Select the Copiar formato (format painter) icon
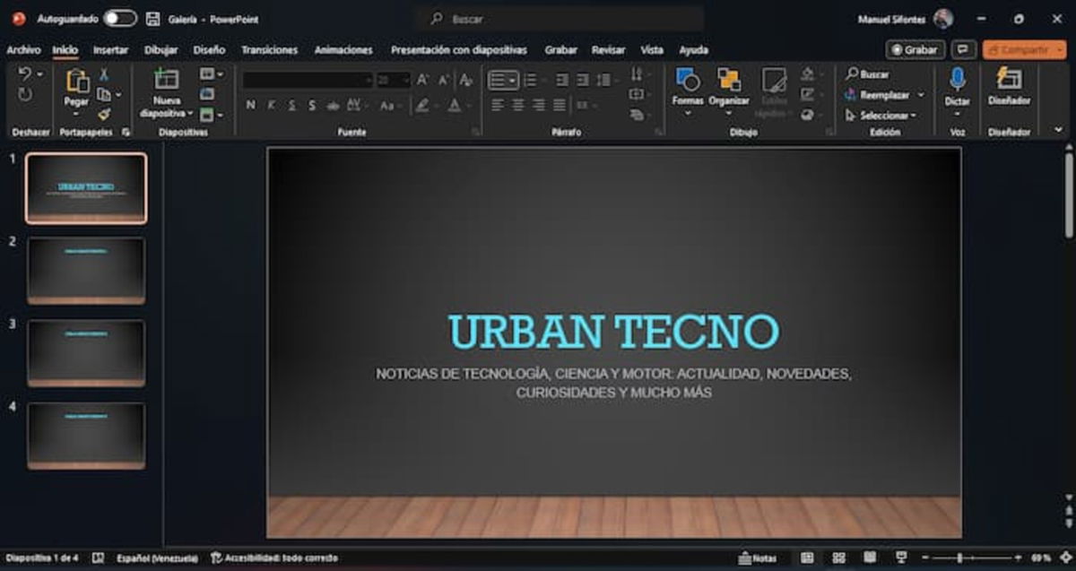This screenshot has height=571, width=1076. [105, 115]
